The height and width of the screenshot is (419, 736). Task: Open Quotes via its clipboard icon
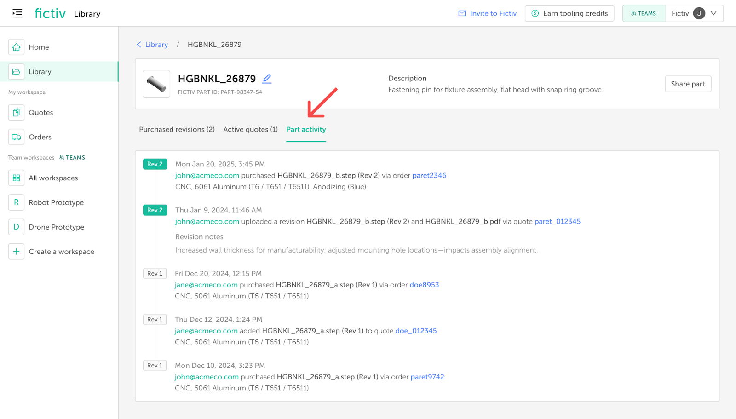[16, 113]
